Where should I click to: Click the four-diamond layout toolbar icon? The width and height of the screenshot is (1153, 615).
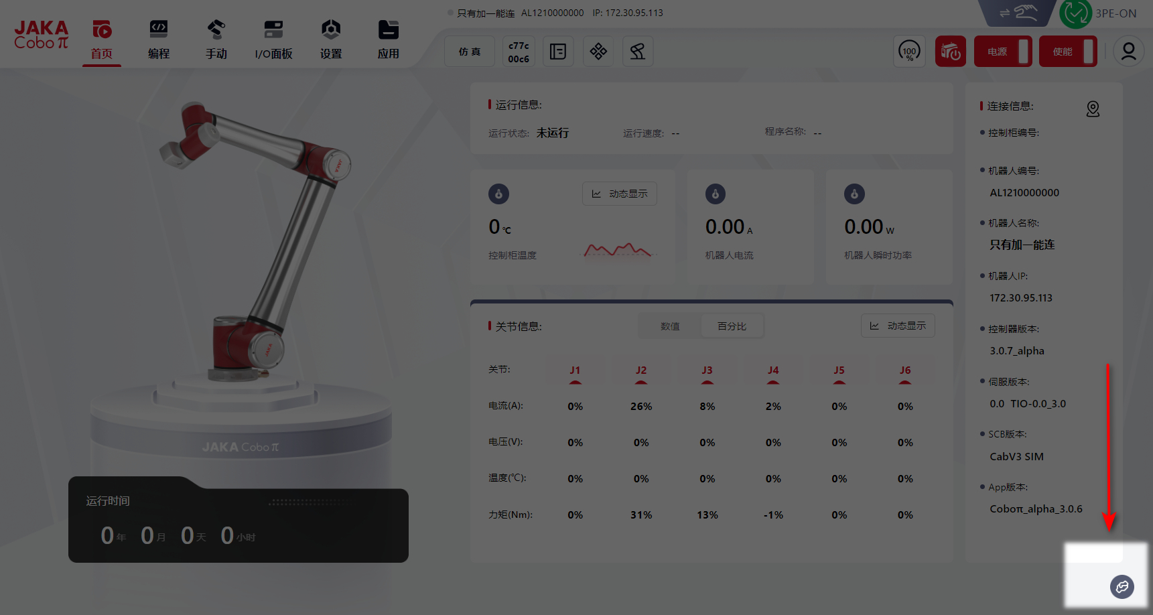point(598,52)
